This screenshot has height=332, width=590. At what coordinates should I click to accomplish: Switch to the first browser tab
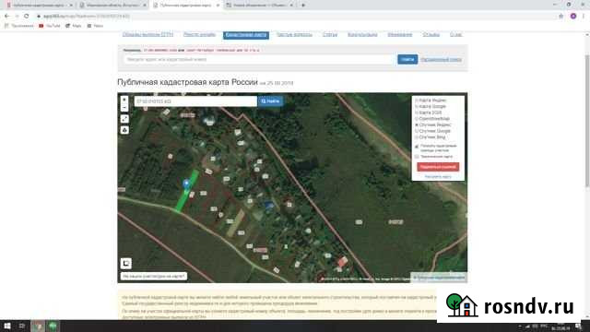(39, 6)
